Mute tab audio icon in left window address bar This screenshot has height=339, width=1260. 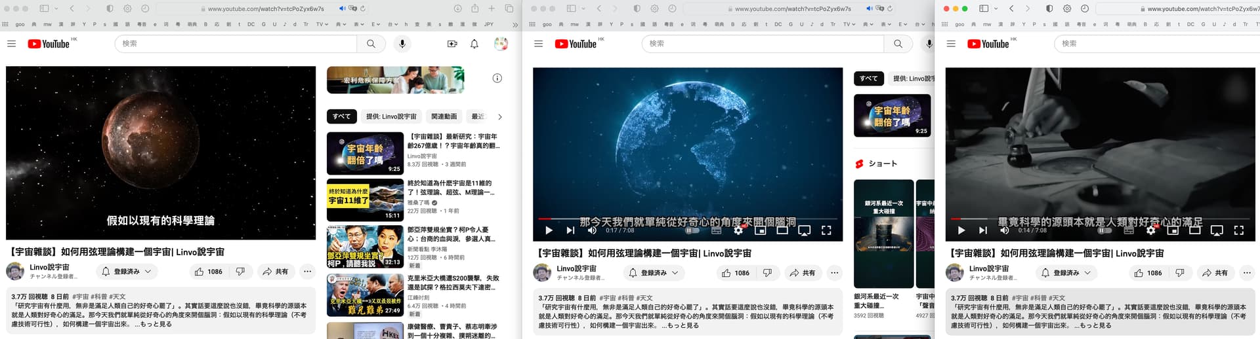click(342, 9)
